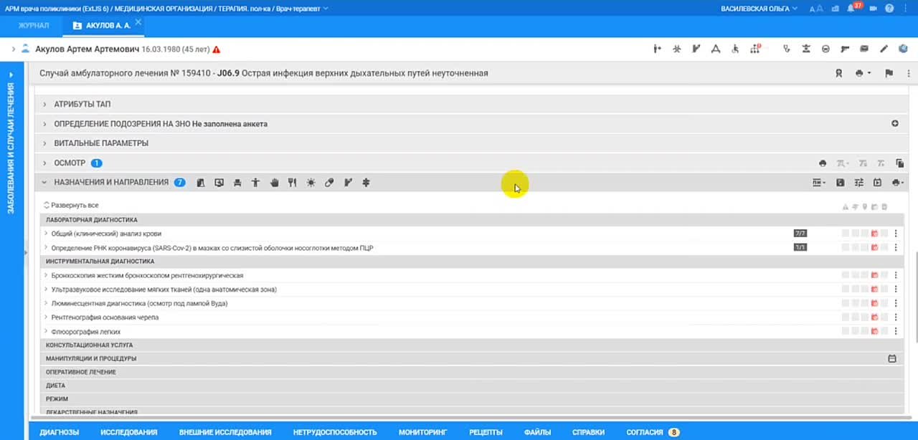Click the help question mark icon
Image resolution: width=918 pixels, height=440 pixels.
tap(889, 9)
